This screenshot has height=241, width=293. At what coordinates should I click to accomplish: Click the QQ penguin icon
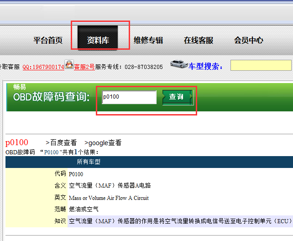tap(69, 64)
